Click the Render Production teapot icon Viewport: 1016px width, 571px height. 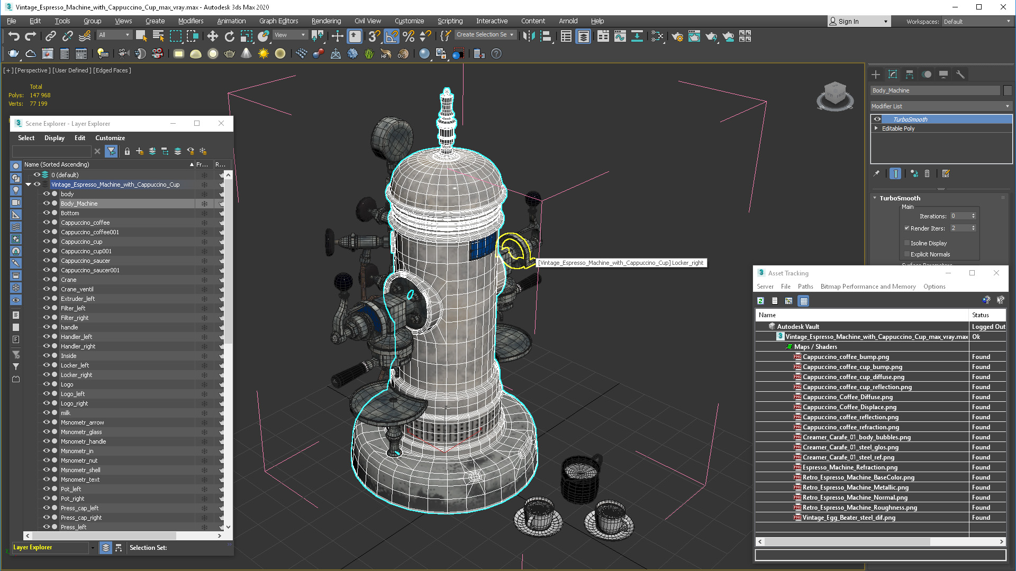coord(711,36)
